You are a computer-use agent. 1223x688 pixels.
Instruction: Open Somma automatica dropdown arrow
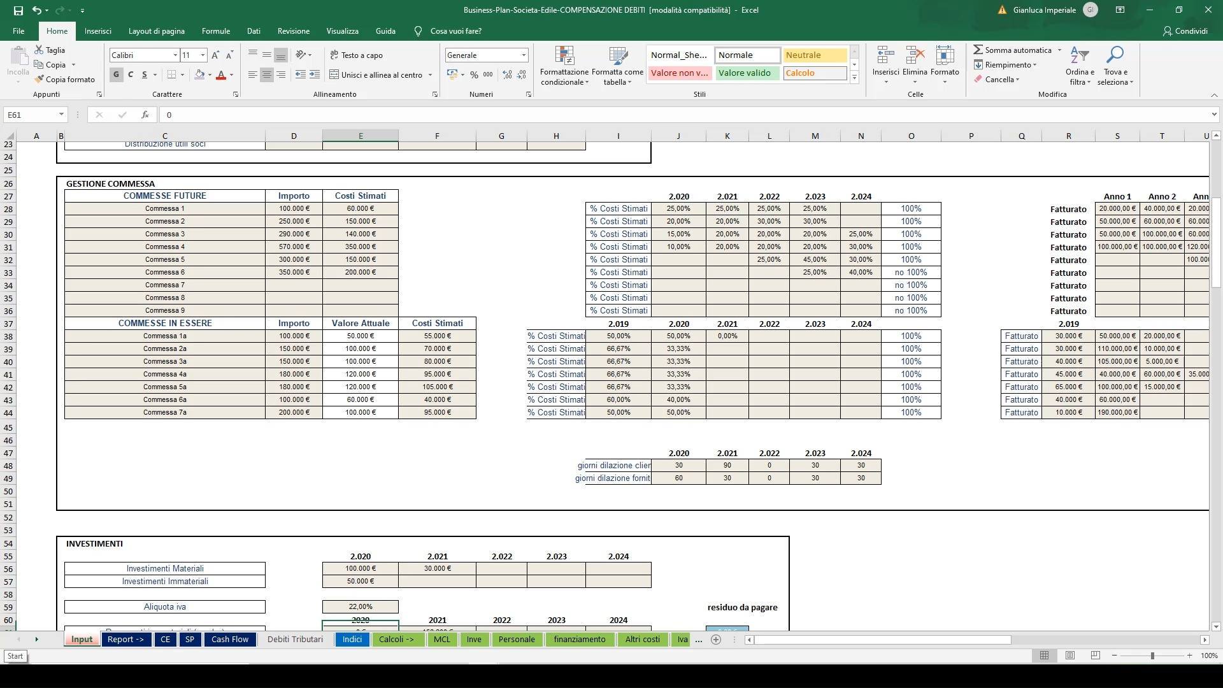pos(1060,50)
